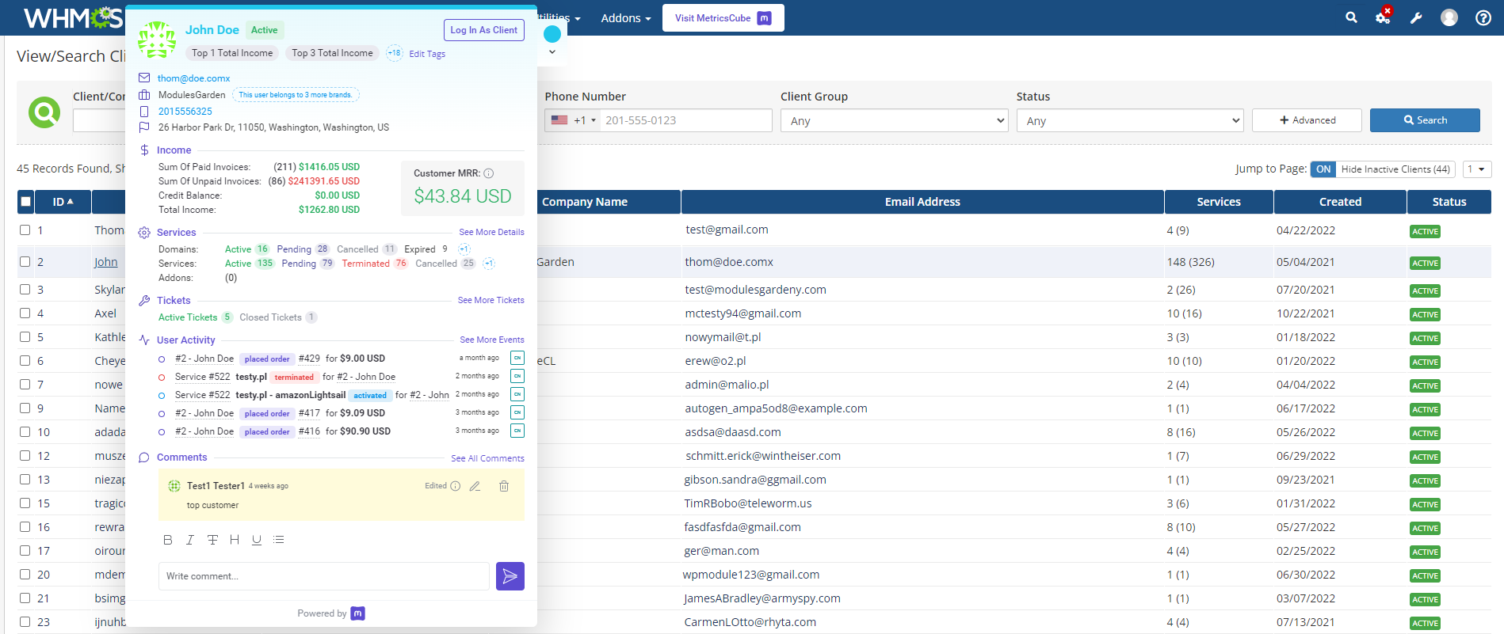Open thom@doe.comx email link in popup

[193, 78]
